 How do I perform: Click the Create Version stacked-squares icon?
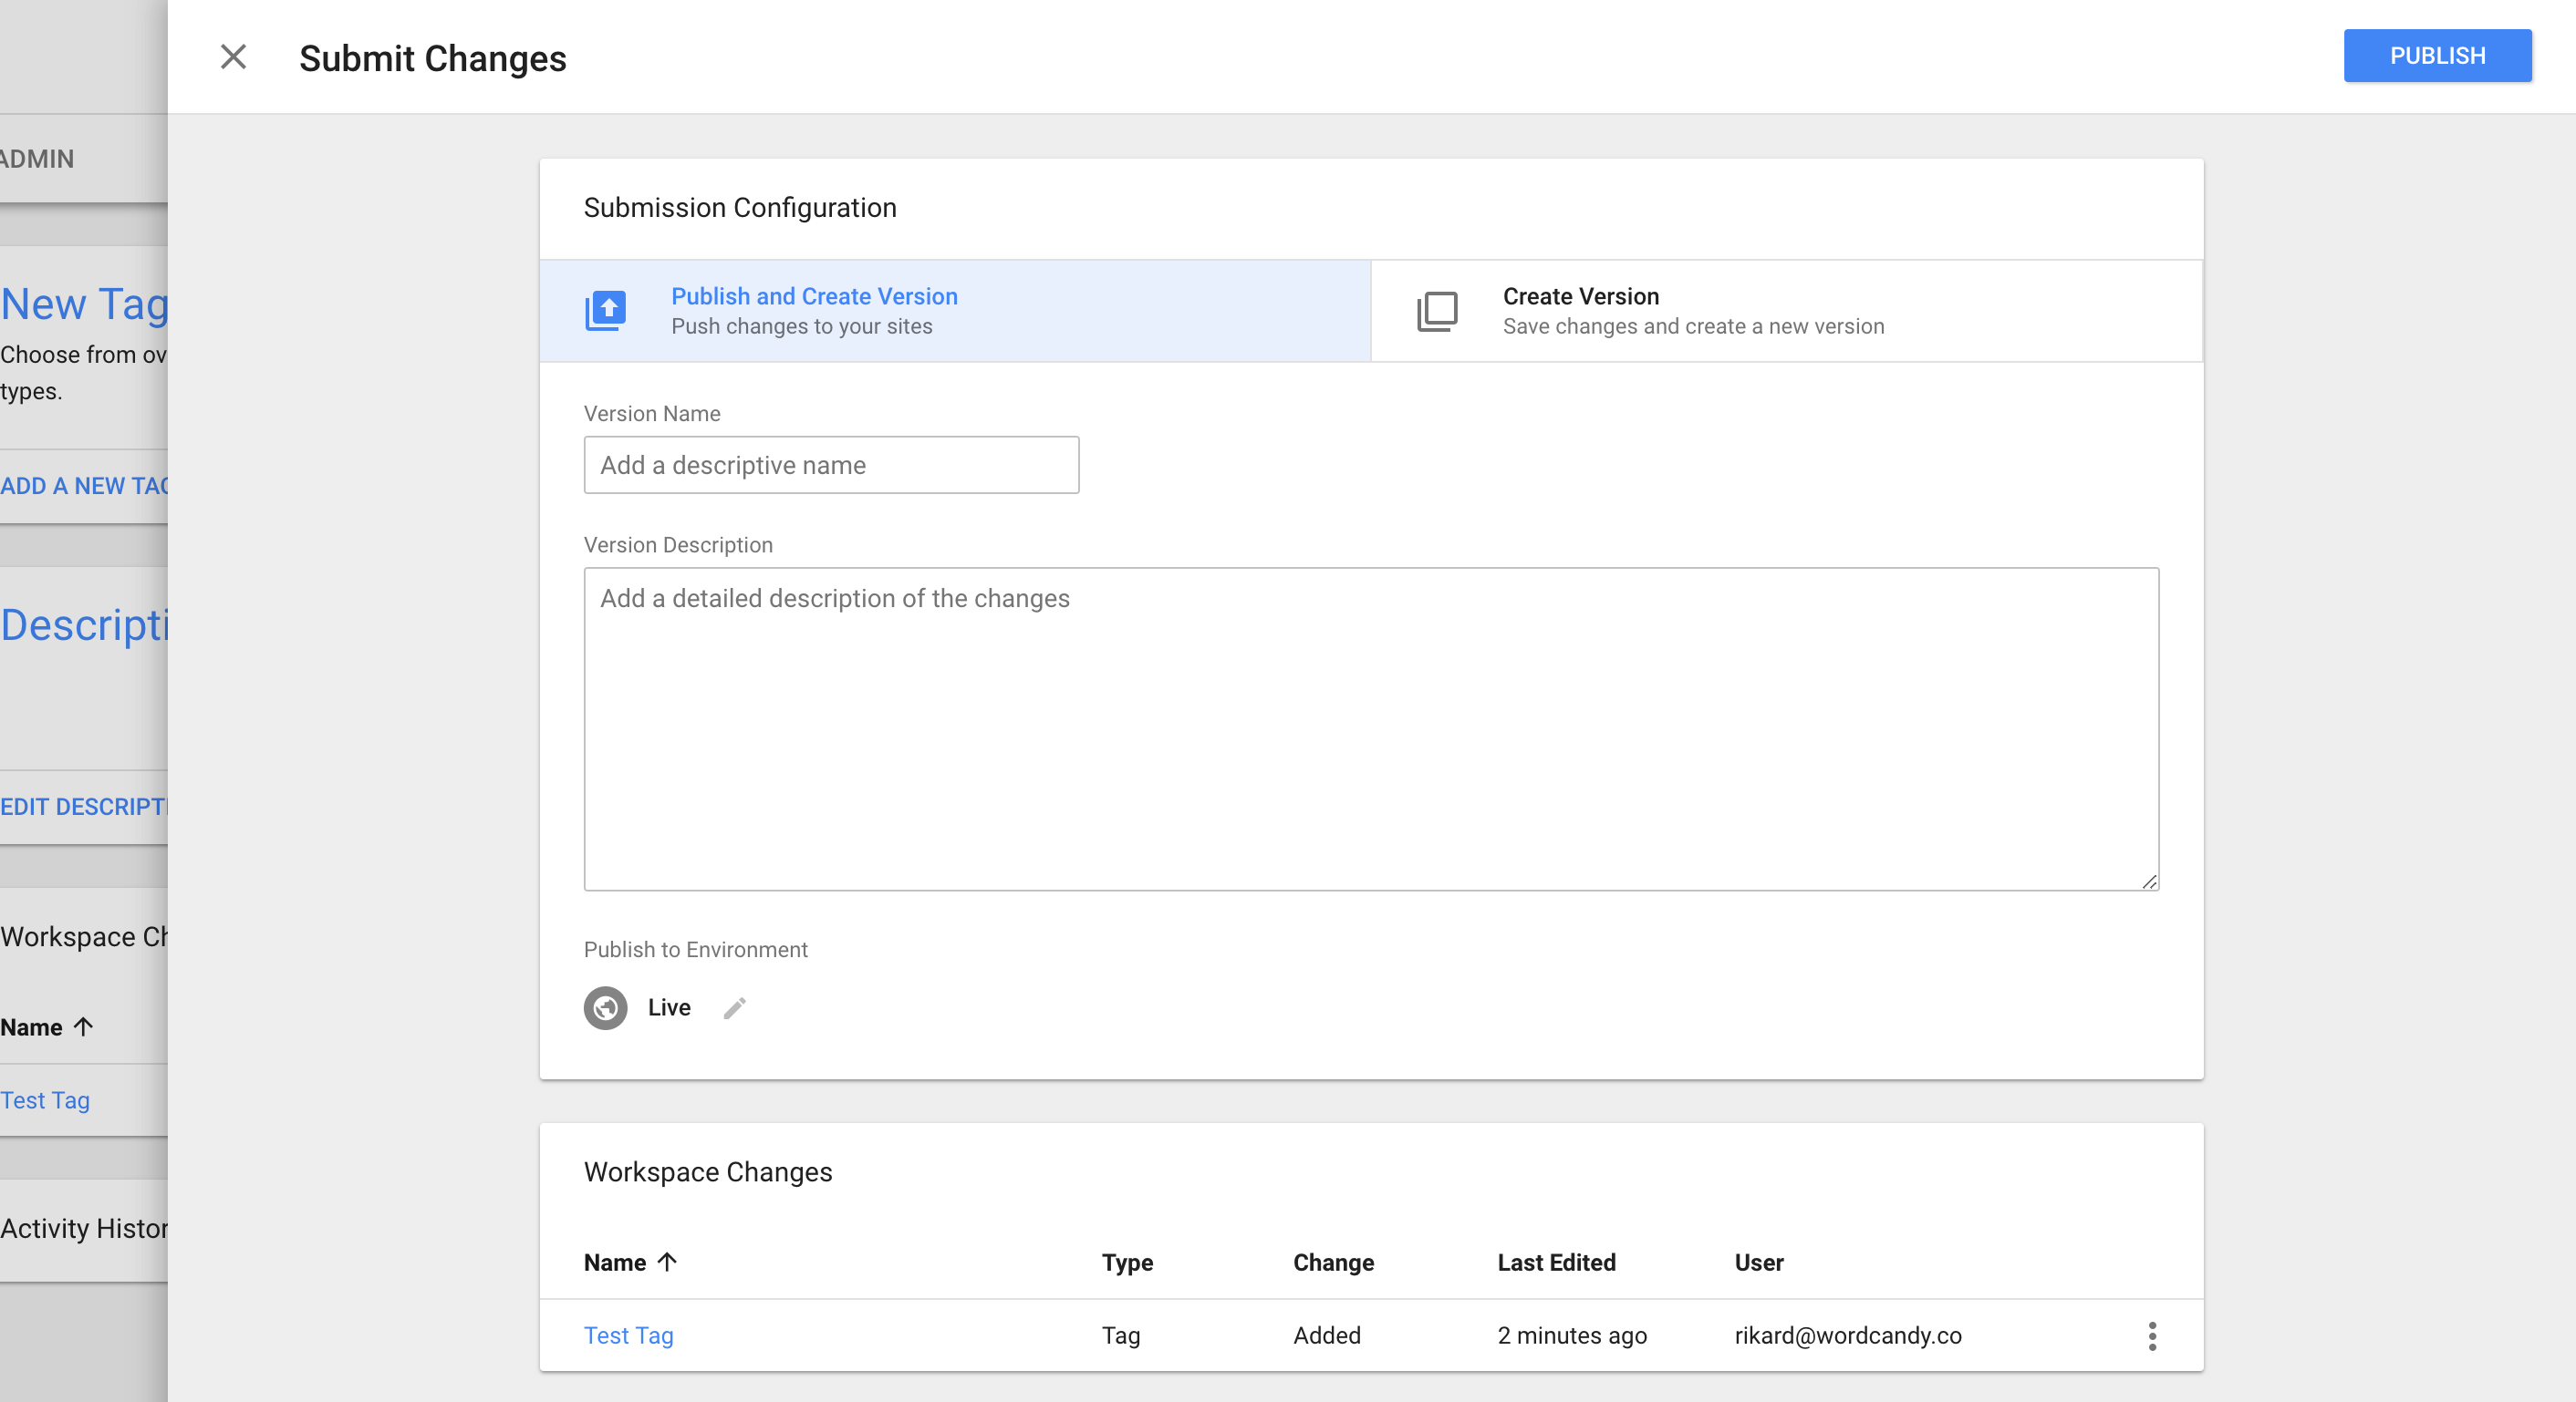[x=1437, y=311]
